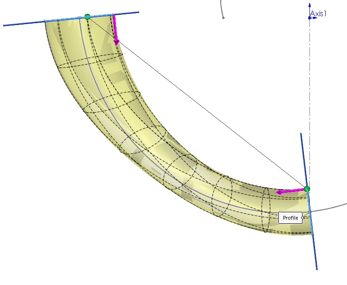The height and width of the screenshot is (285, 347).
Task: Click the small leader circle beside the Profile label
Action: click(302, 217)
